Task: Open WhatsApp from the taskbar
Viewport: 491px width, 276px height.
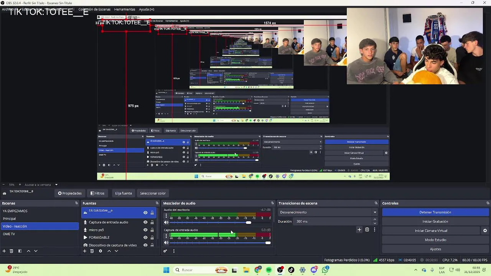Action: (x=325, y=270)
